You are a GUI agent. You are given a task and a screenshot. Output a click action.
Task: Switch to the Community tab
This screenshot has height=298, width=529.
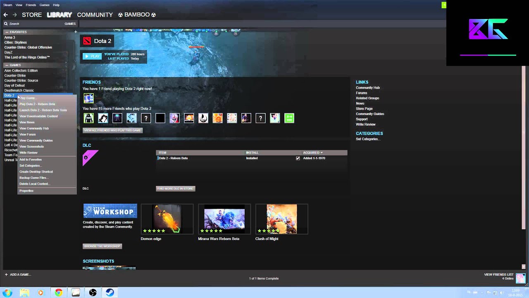95,14
